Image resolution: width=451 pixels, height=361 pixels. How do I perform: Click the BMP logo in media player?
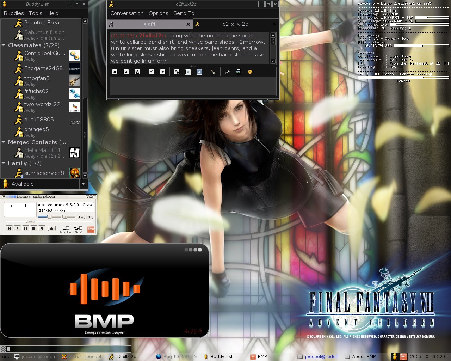[91, 229]
